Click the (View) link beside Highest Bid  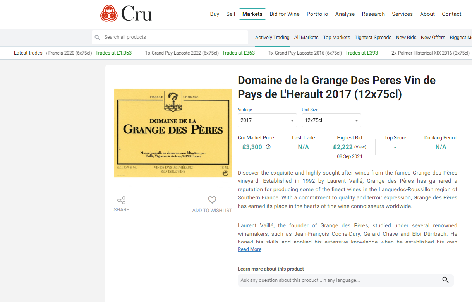point(360,147)
